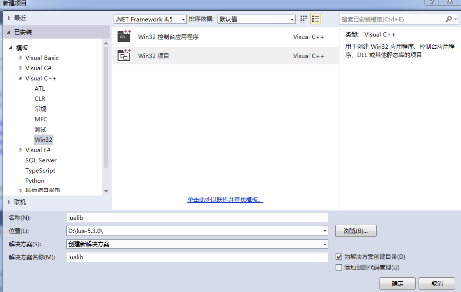Select CLR under Visual C++

(x=40, y=98)
